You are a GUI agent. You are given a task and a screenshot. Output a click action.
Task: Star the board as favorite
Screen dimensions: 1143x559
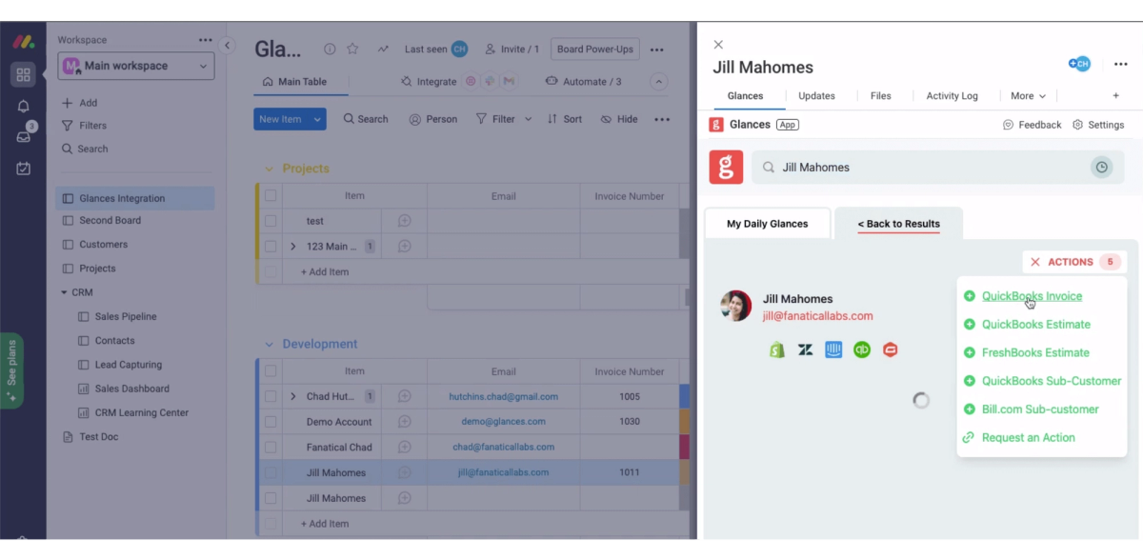352,49
